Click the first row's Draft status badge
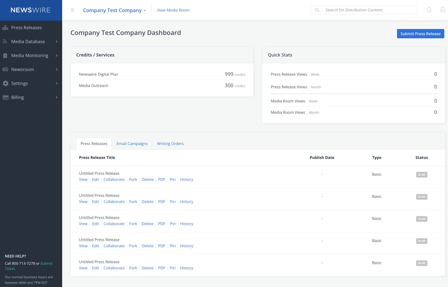448x287 pixels. click(x=422, y=175)
